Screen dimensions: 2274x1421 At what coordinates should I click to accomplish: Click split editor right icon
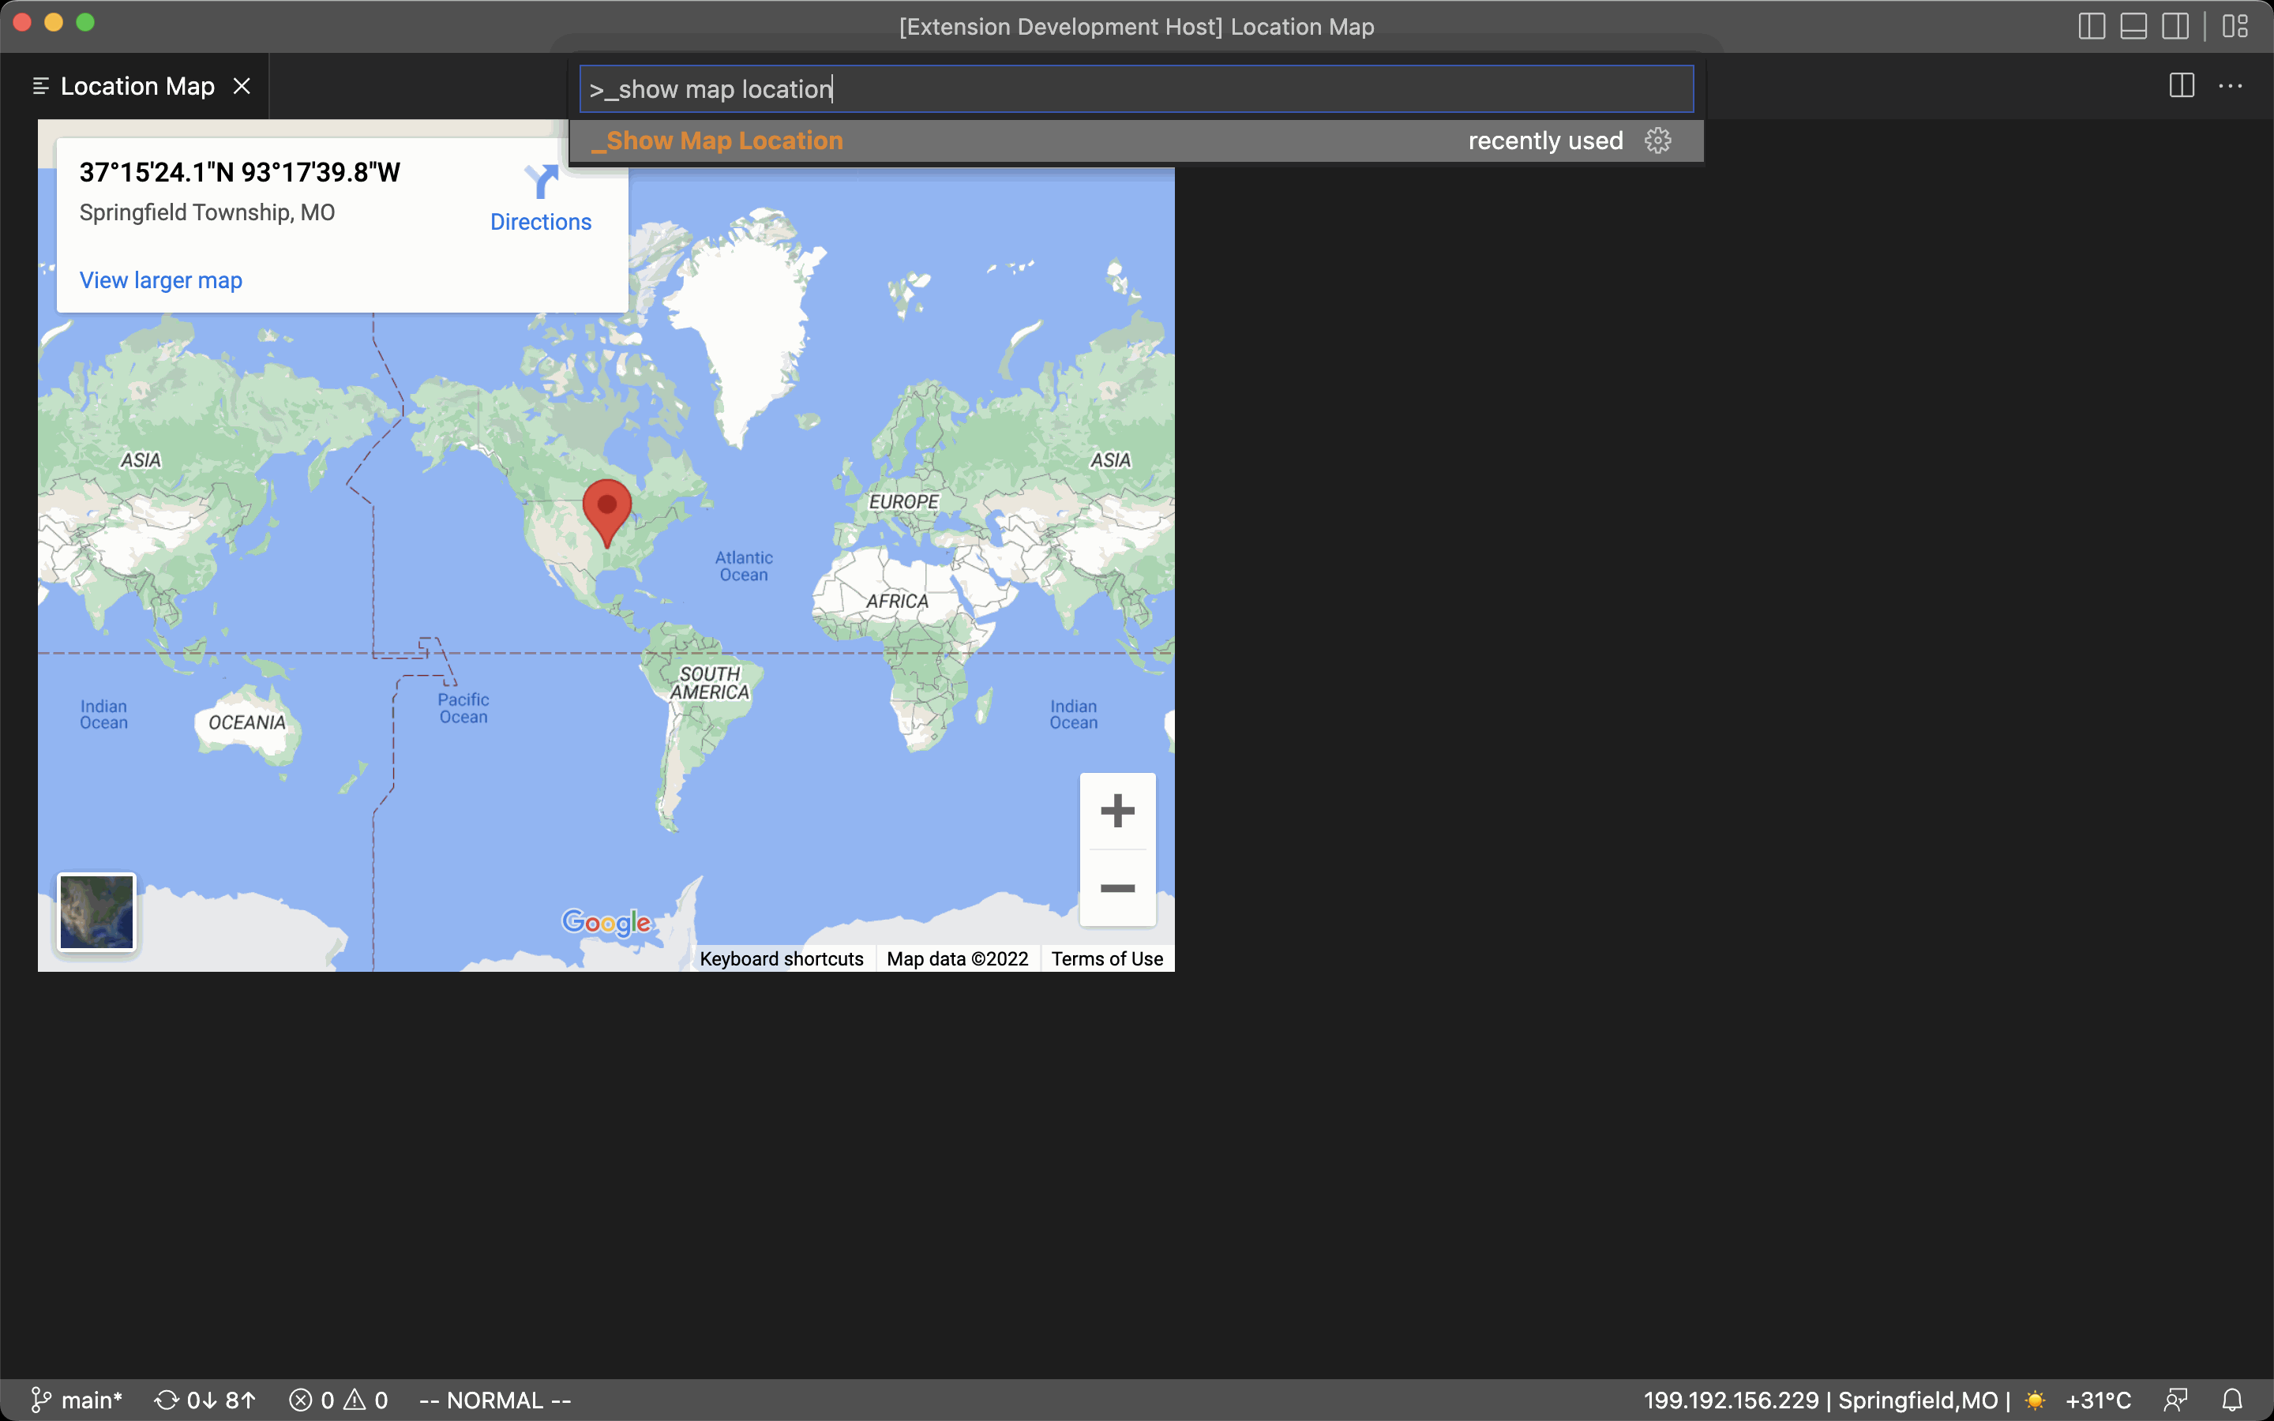click(x=2181, y=87)
